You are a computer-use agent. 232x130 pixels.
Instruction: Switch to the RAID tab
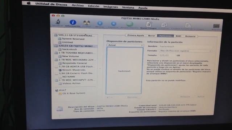(x=178, y=36)
